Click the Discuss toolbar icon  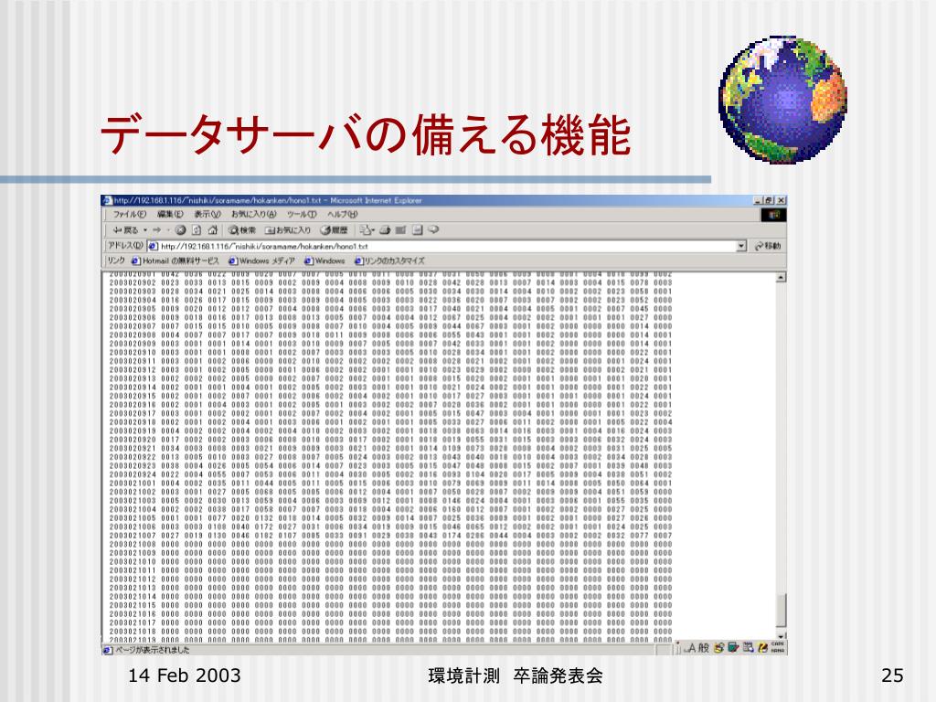[x=417, y=229]
